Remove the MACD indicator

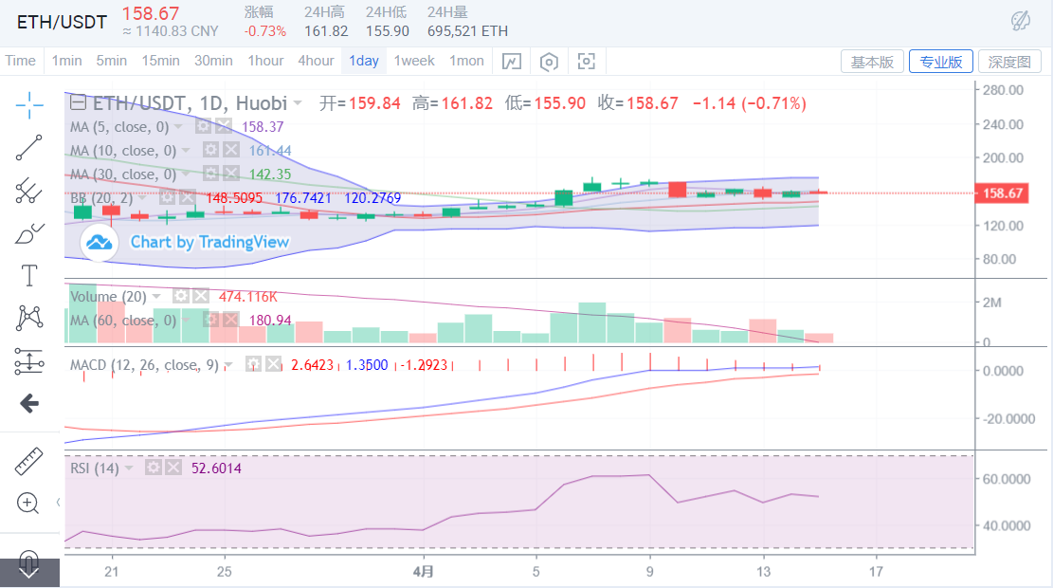pyautogui.click(x=273, y=364)
